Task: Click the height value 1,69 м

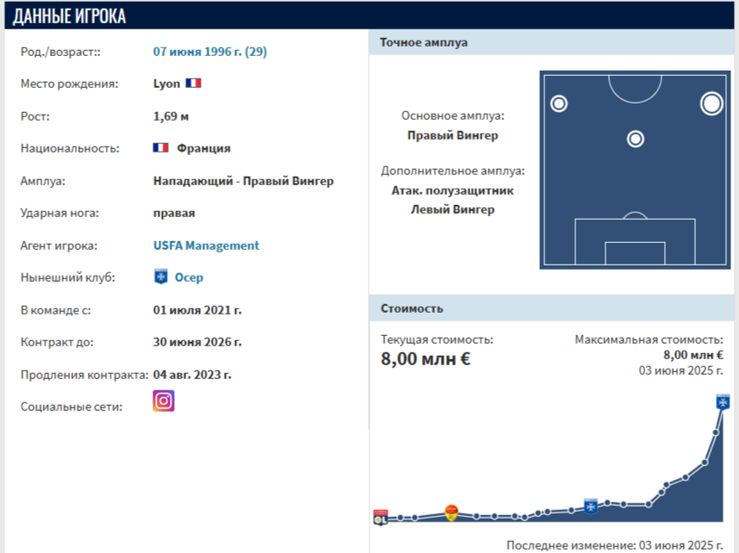Action: [171, 116]
